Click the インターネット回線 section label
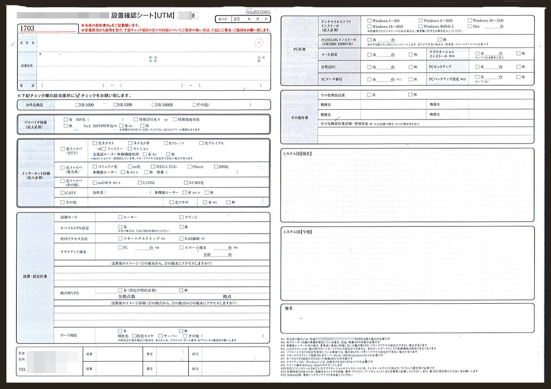Image resolution: width=551 pixels, height=389 pixels. point(36,173)
